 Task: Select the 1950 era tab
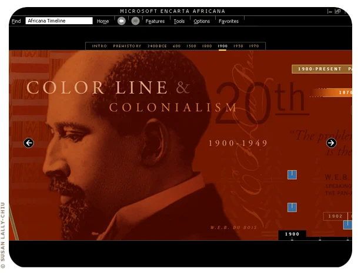click(x=238, y=46)
